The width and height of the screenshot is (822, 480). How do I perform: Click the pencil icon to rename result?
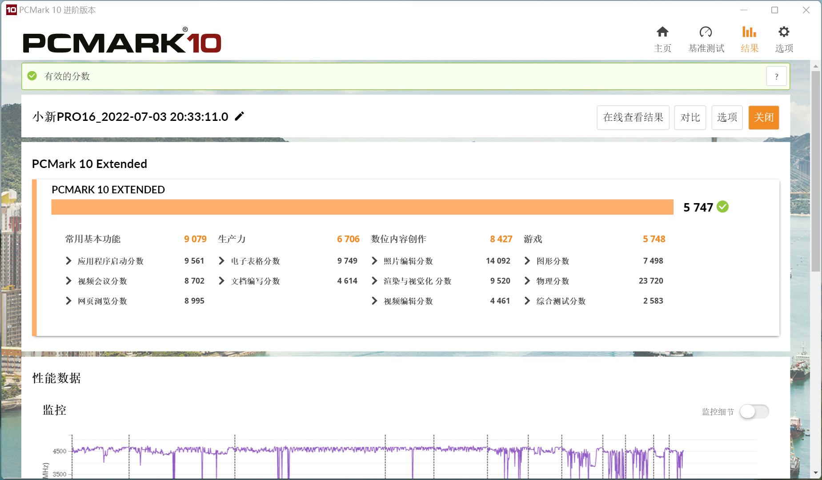click(239, 116)
